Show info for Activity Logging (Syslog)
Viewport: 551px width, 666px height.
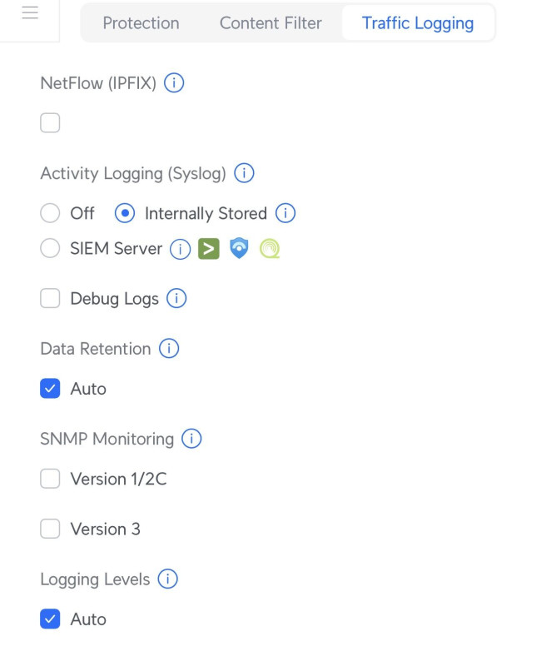pyautogui.click(x=244, y=174)
